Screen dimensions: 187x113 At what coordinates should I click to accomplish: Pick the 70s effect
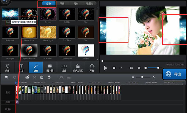click(86, 32)
